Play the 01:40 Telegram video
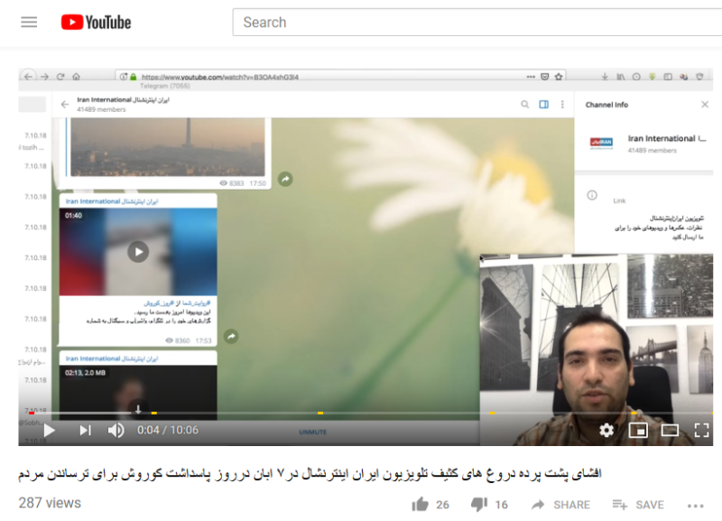This screenshot has width=722, height=521. pos(138,252)
